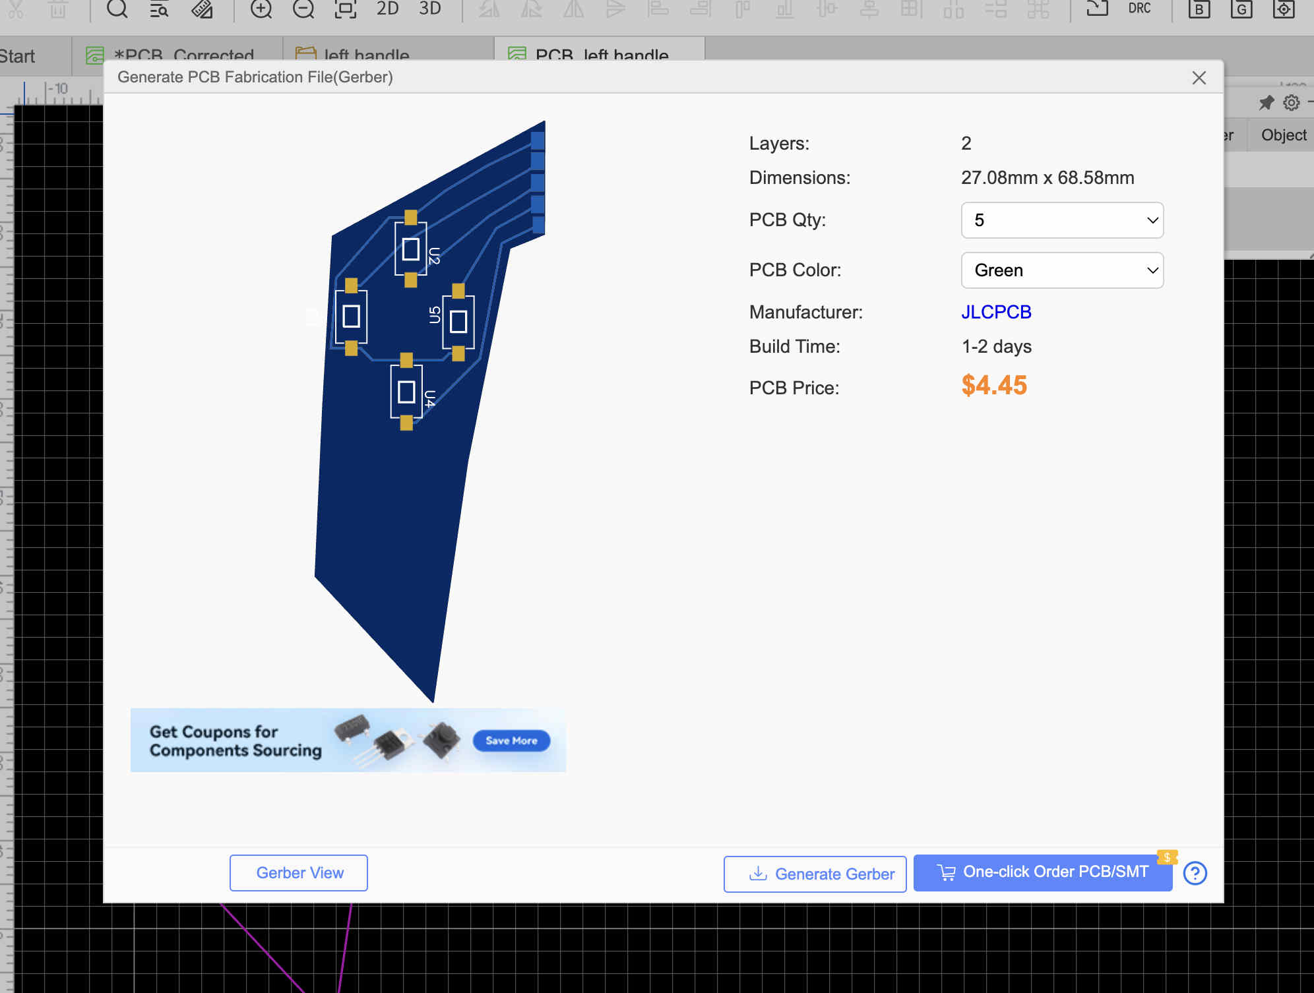Open the PCB Color dropdown
This screenshot has height=993, width=1314.
coord(1062,270)
